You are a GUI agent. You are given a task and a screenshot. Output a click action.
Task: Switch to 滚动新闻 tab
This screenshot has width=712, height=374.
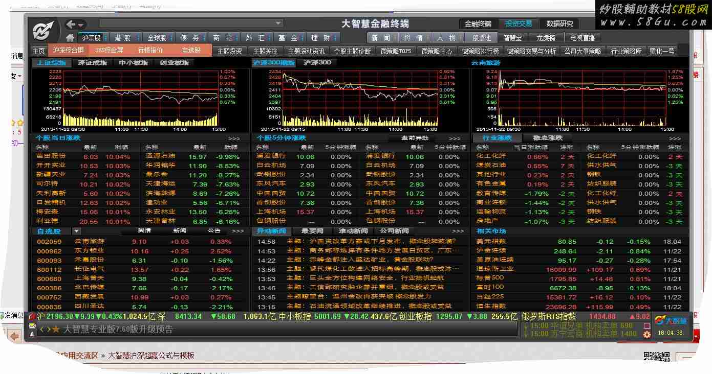point(353,231)
